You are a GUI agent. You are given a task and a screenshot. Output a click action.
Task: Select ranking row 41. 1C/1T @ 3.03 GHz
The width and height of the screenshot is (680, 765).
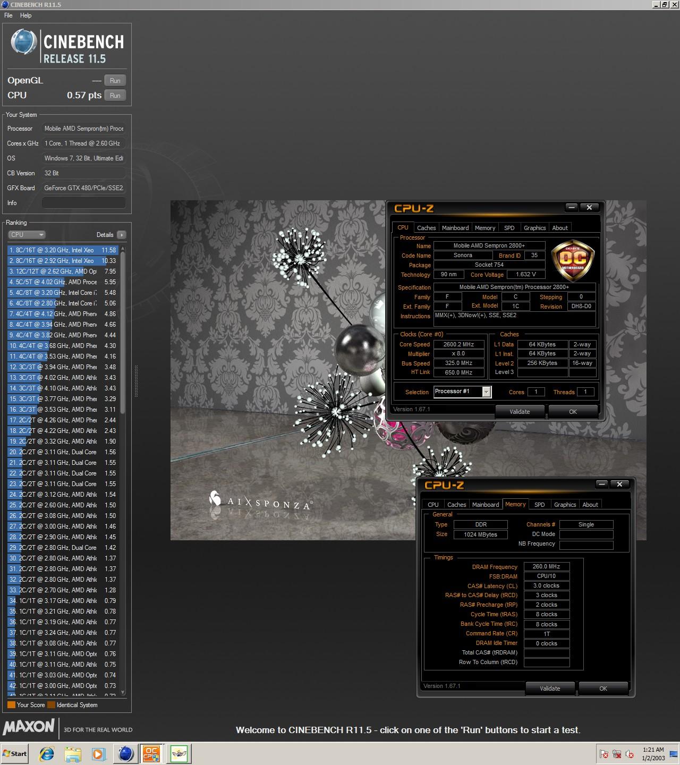point(63,675)
